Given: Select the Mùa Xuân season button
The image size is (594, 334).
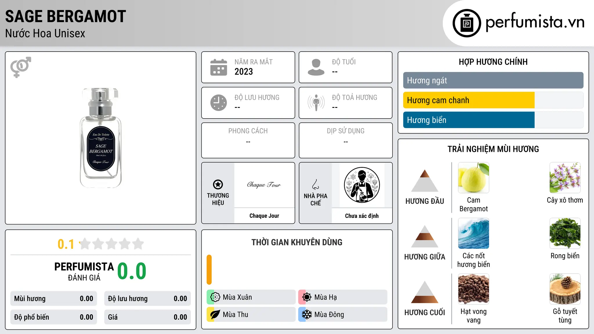Looking at the screenshot, I should pos(251,297).
